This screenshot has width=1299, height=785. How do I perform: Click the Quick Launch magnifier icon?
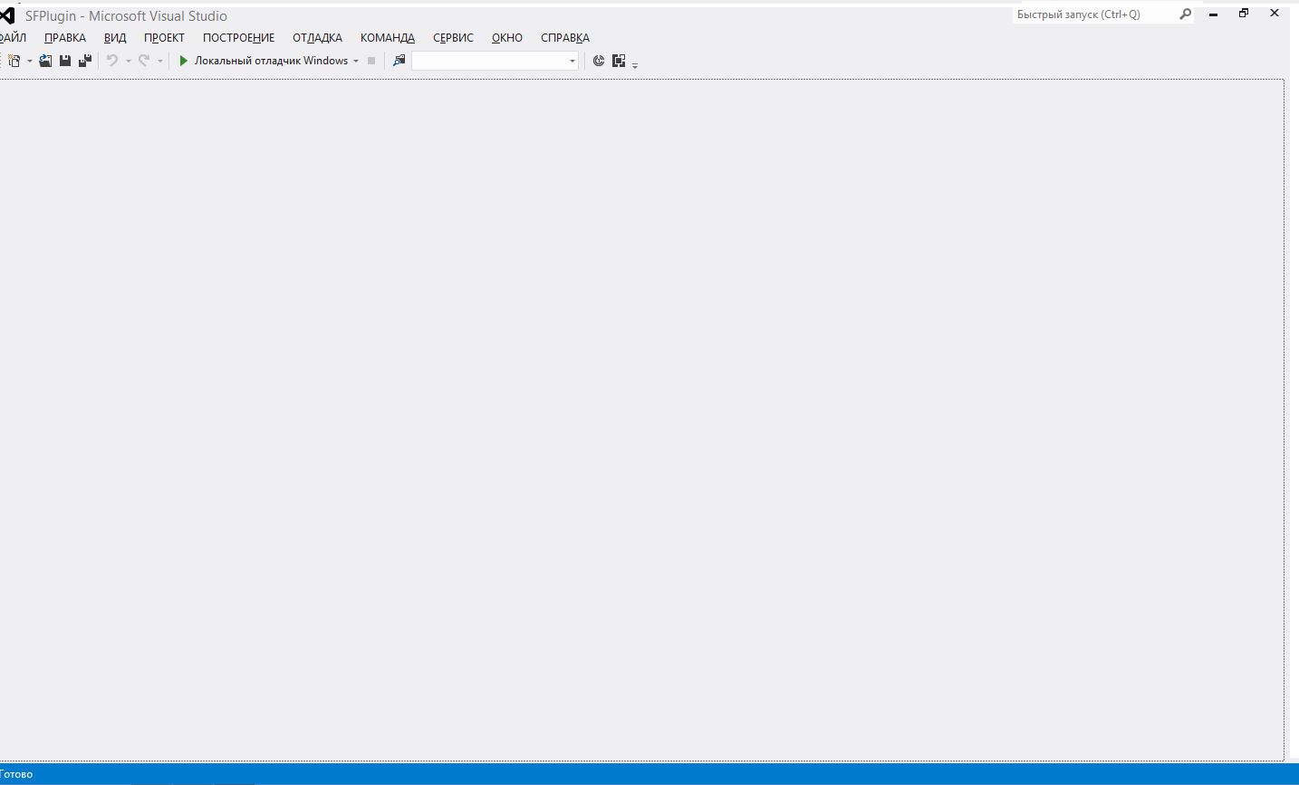tap(1185, 14)
